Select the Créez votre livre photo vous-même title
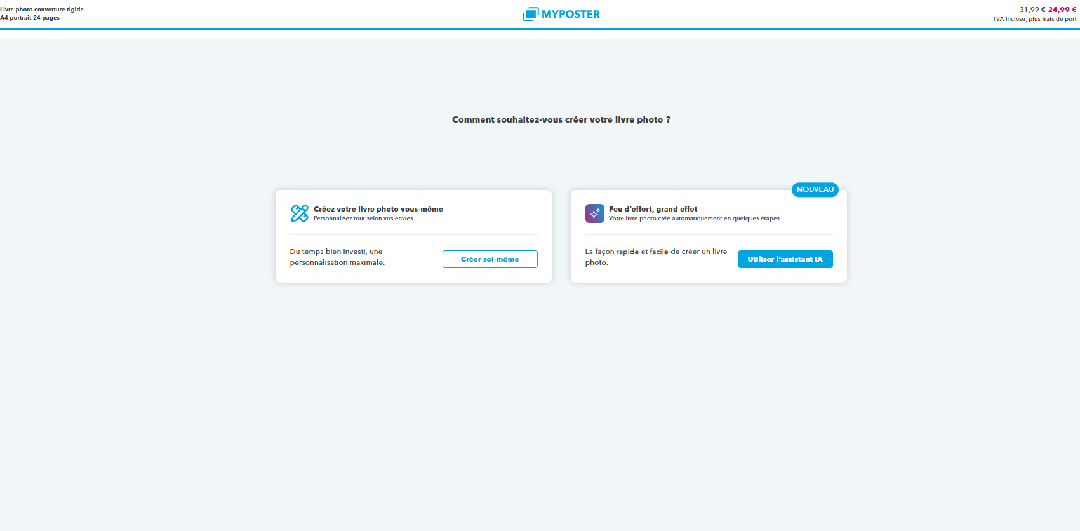The width and height of the screenshot is (1080, 531). (x=378, y=209)
